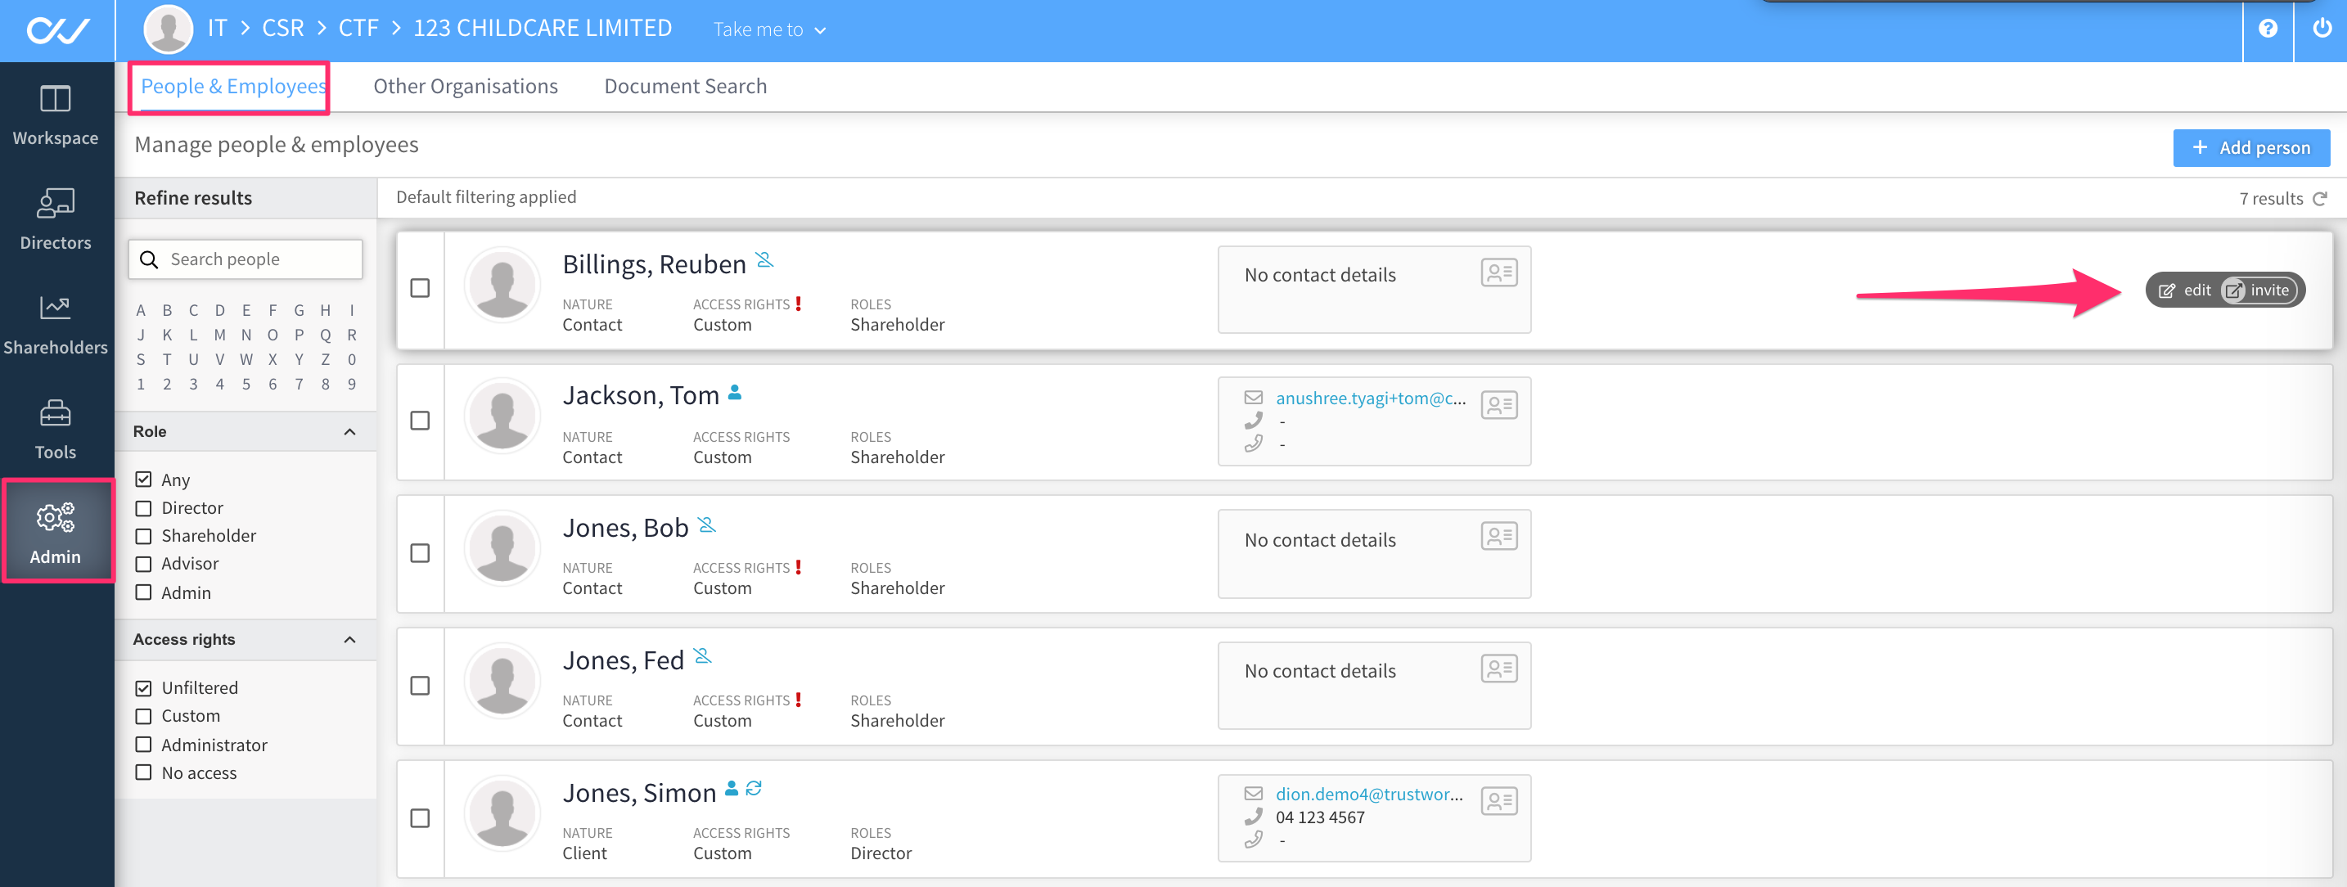
Task: Enable the Administrator access rights filter
Action: (143, 745)
